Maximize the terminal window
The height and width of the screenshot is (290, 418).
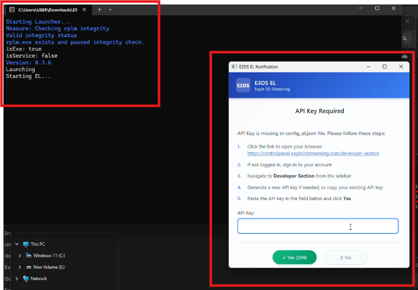377,8
